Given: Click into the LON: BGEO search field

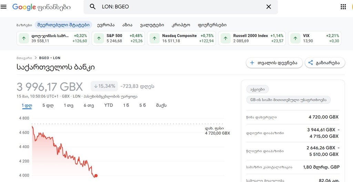Looking at the screenshot, I should [x=181, y=7].
